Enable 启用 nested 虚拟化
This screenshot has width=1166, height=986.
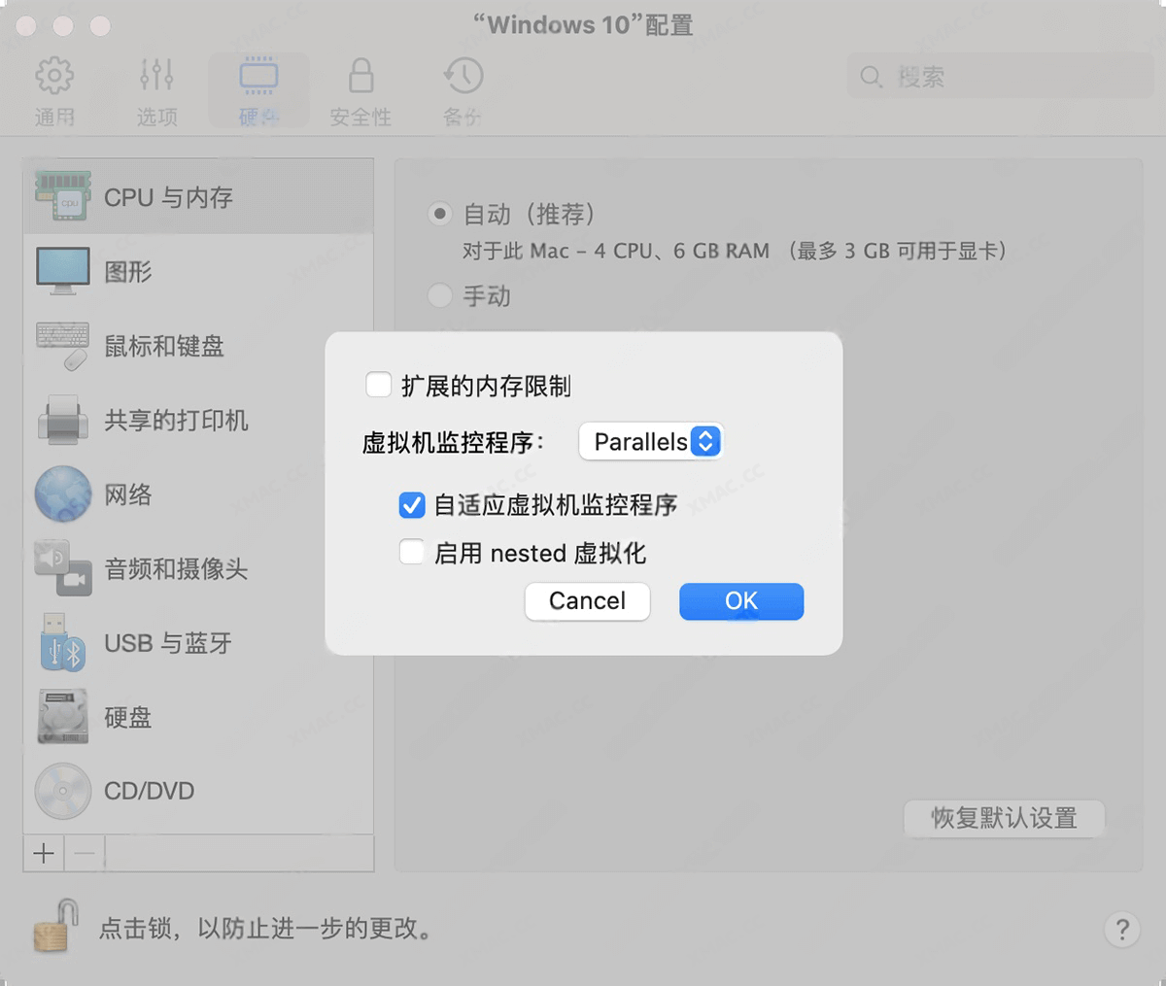pos(412,553)
